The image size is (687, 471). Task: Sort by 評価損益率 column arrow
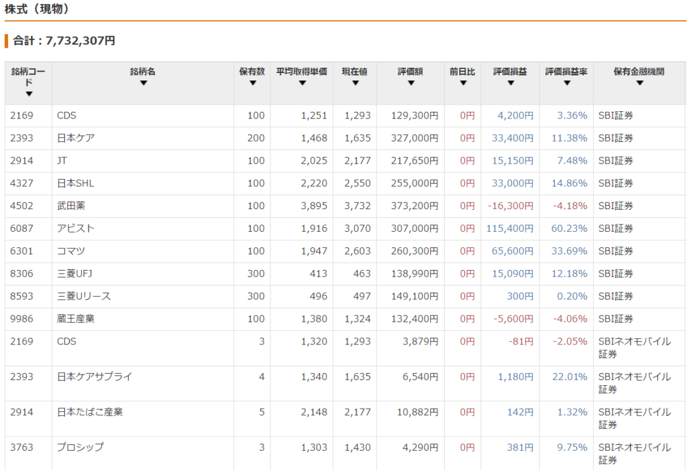pyautogui.click(x=567, y=82)
